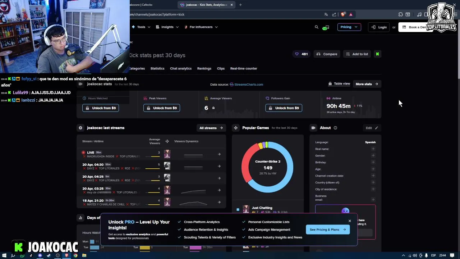The image size is (460, 259).
Task: Open 18 Apr, 21:20 stream arrow
Action: (x=219, y=202)
